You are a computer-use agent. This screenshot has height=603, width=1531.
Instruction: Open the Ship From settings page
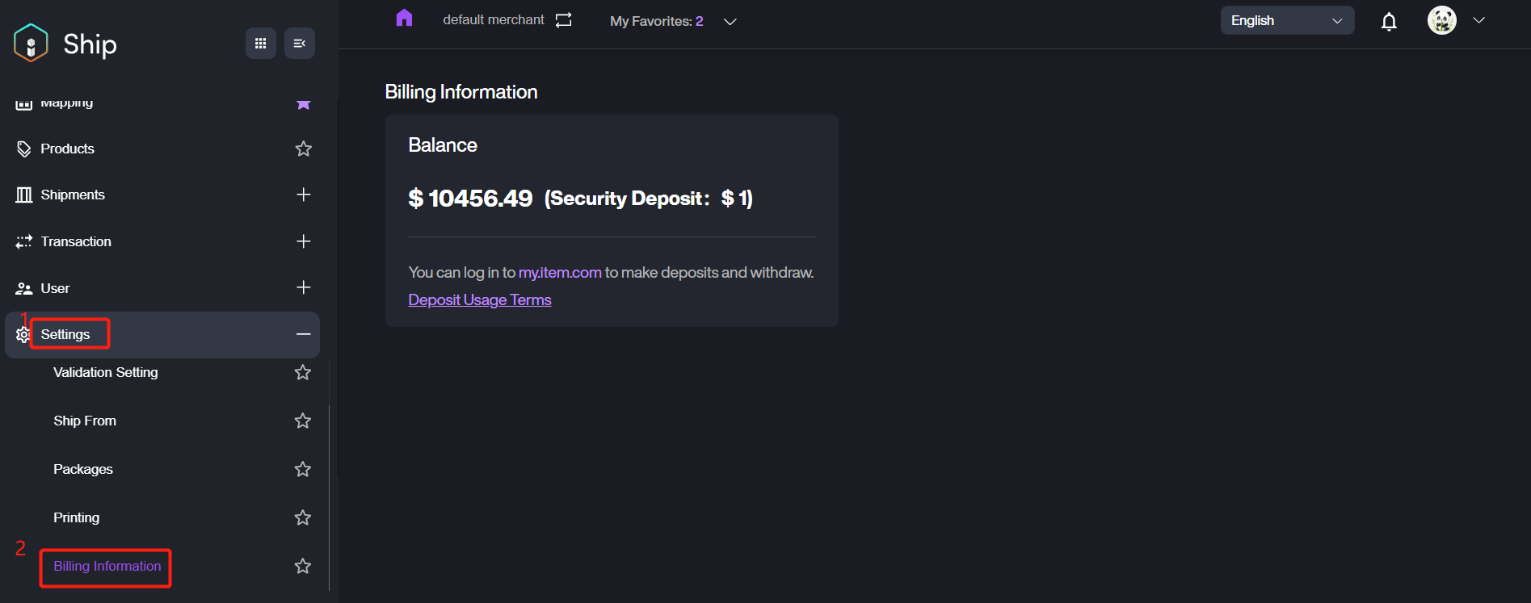(x=85, y=421)
